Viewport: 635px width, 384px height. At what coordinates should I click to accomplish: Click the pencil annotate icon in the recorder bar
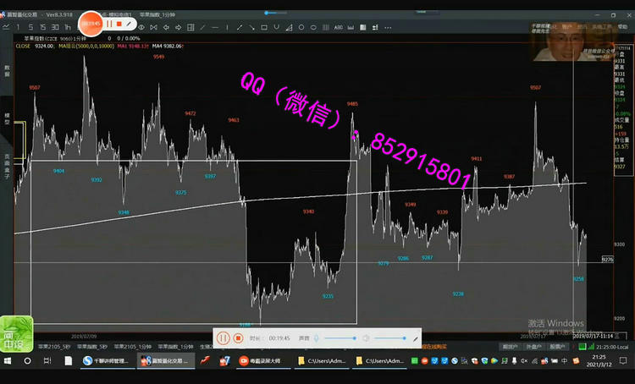pos(416,338)
